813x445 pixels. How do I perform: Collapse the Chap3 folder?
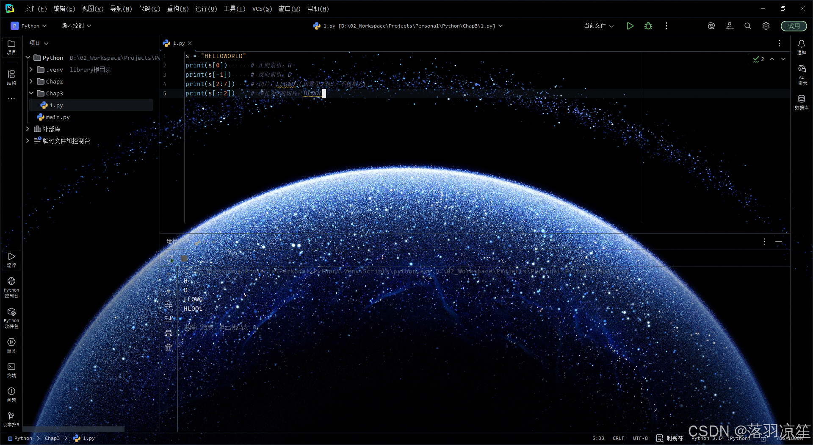pos(31,93)
